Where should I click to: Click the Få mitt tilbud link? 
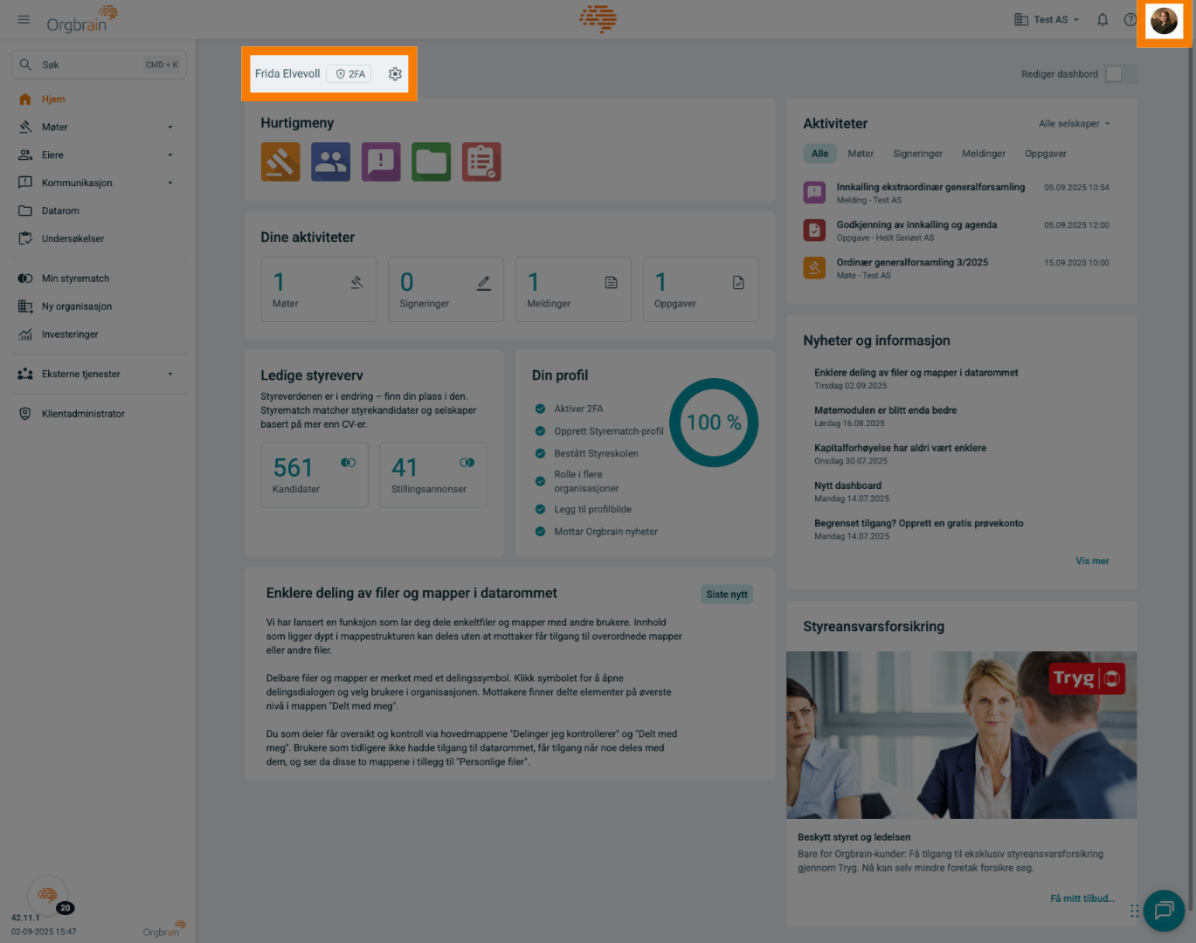click(1082, 898)
